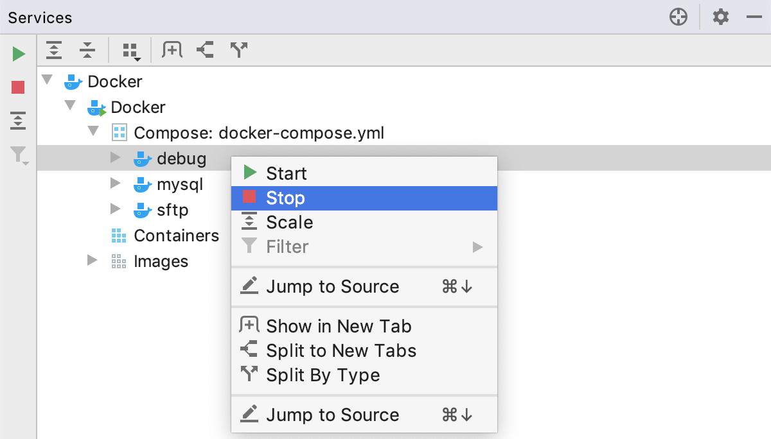The image size is (771, 439).
Task: Select Jump to Source in the menu
Action: (332, 286)
